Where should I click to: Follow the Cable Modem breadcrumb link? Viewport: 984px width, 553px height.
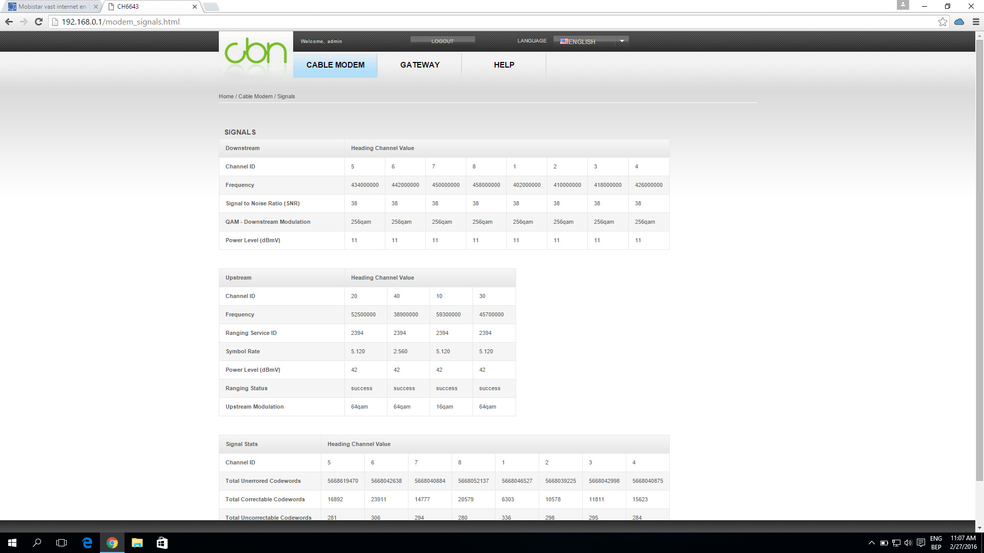pyautogui.click(x=255, y=96)
